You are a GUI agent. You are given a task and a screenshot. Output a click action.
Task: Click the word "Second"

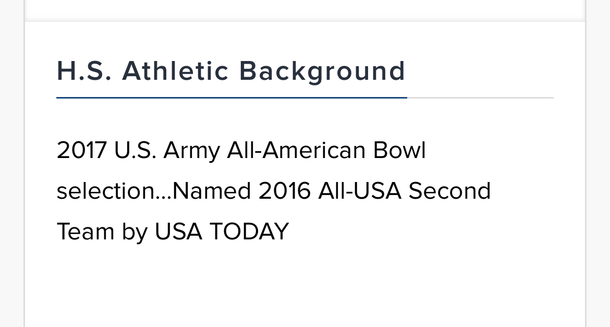tap(449, 191)
